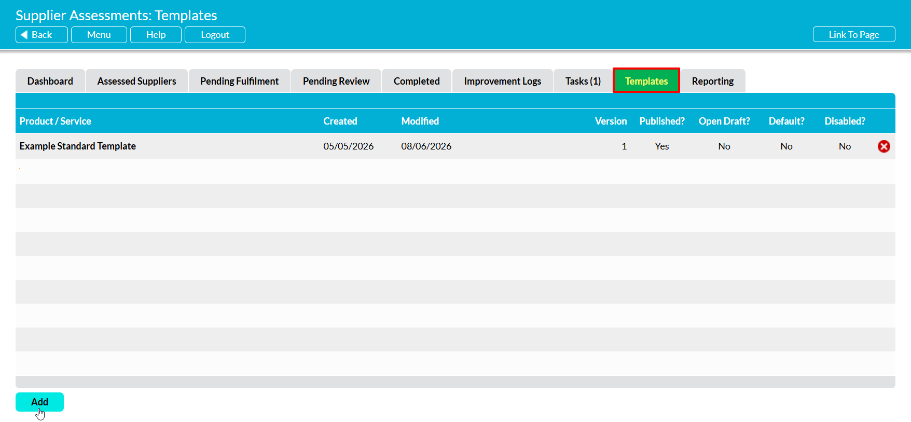Click the Open Draft? column header

click(724, 121)
